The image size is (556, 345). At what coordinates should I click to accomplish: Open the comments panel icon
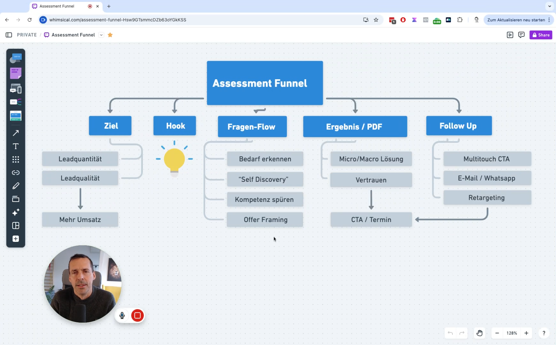point(521,35)
